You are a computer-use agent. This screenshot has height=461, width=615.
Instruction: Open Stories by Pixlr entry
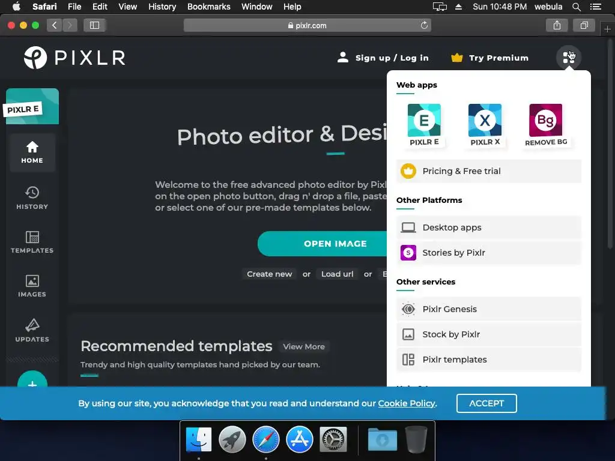pos(489,253)
